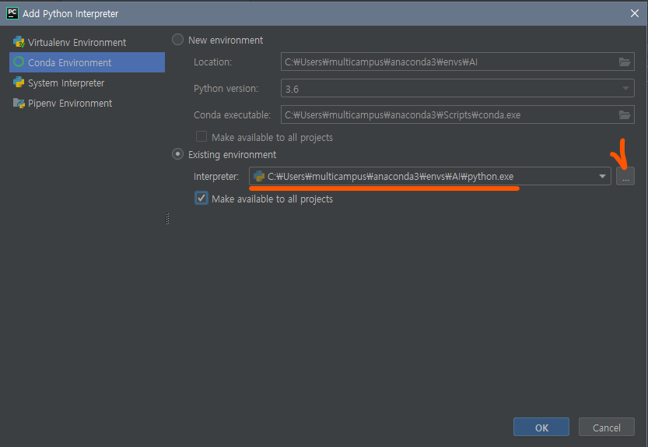Click the ellipsis browse button beside Interpreter
This screenshot has width=648, height=447.
pos(625,177)
